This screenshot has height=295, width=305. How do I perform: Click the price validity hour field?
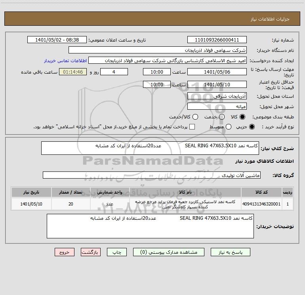point(157,84)
